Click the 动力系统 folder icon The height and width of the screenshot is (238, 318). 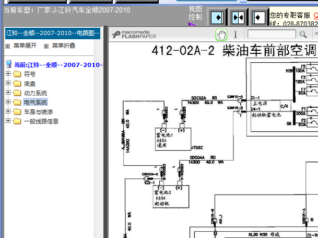click(17, 93)
